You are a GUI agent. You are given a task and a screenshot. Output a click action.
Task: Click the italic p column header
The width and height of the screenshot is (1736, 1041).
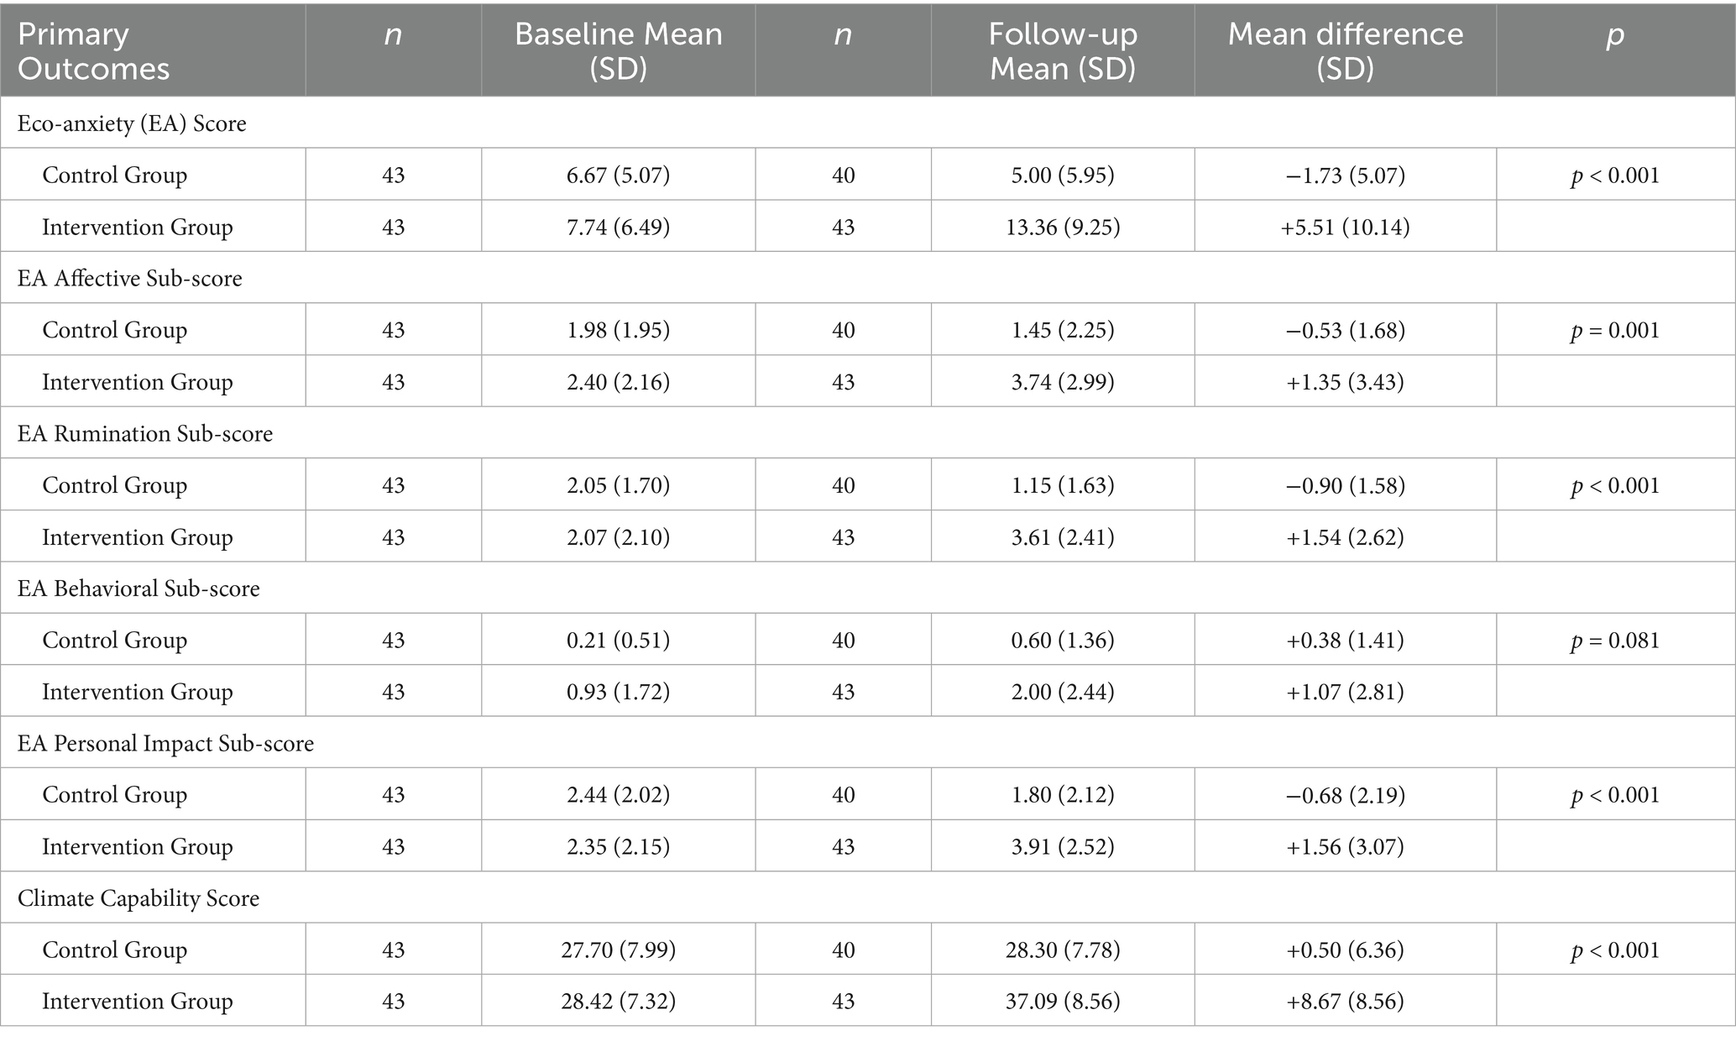pyautogui.click(x=1615, y=35)
